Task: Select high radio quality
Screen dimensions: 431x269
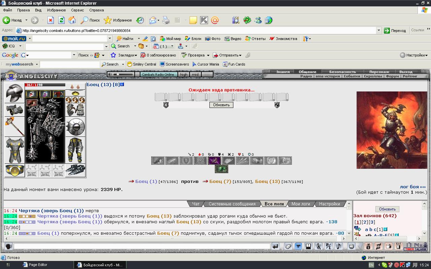Action: pos(184,74)
